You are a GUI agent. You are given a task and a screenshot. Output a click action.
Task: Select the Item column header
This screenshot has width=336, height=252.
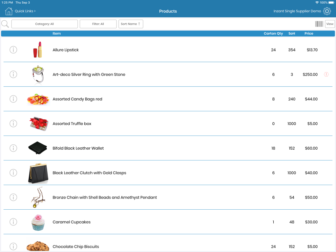coord(56,33)
